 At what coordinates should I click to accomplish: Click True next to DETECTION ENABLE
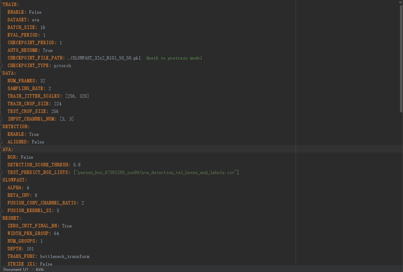click(34, 134)
